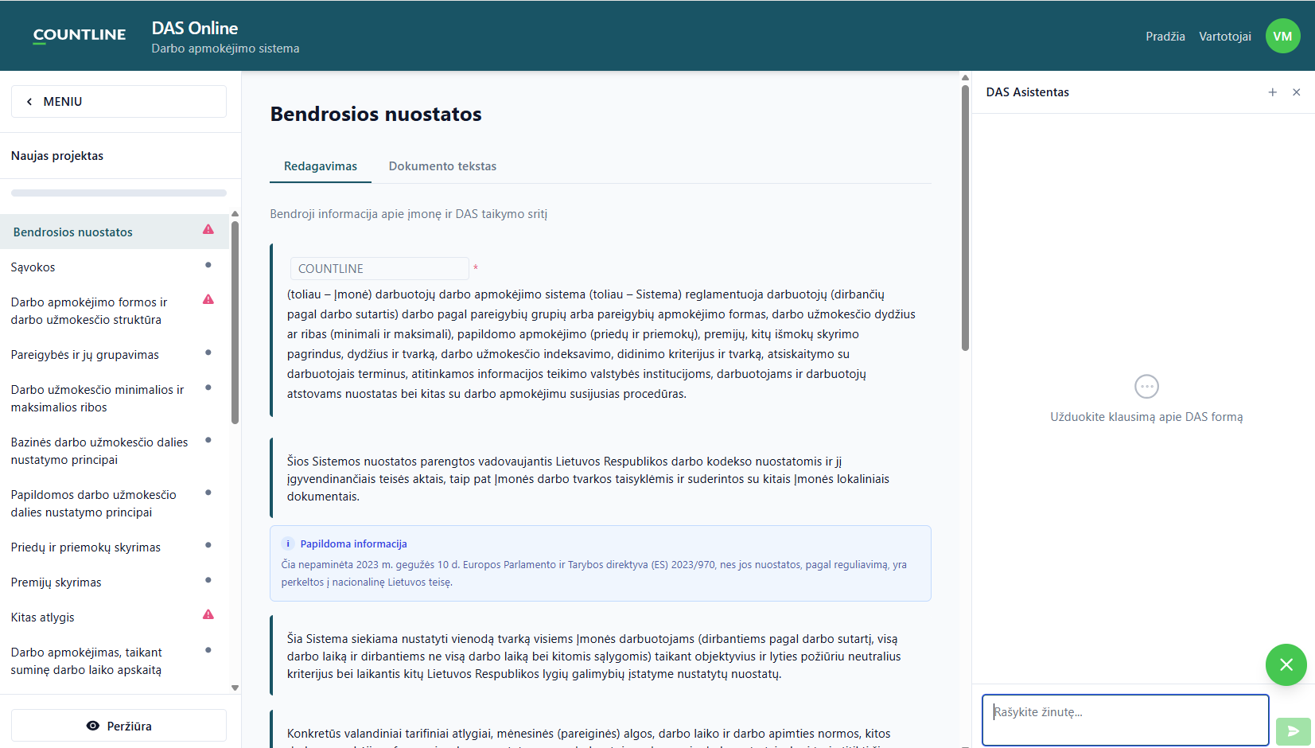Viewport: 1315px width, 748px height.
Task: Open the VM user avatar menu
Action: click(1282, 36)
